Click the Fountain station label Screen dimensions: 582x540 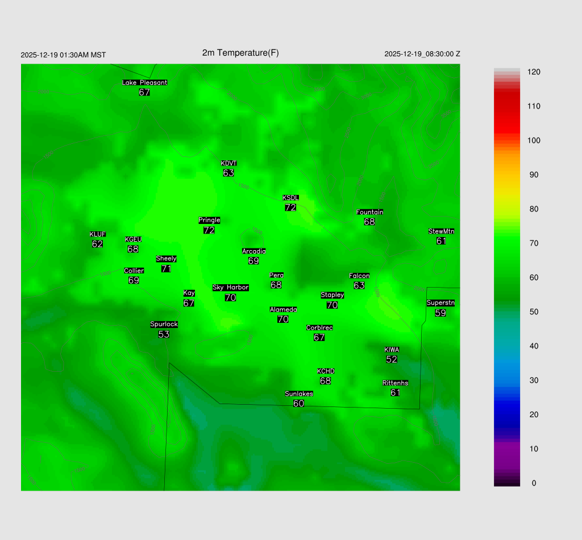click(x=369, y=212)
